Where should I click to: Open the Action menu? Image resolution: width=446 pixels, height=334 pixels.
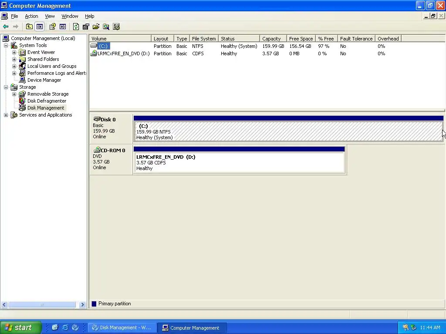click(31, 16)
